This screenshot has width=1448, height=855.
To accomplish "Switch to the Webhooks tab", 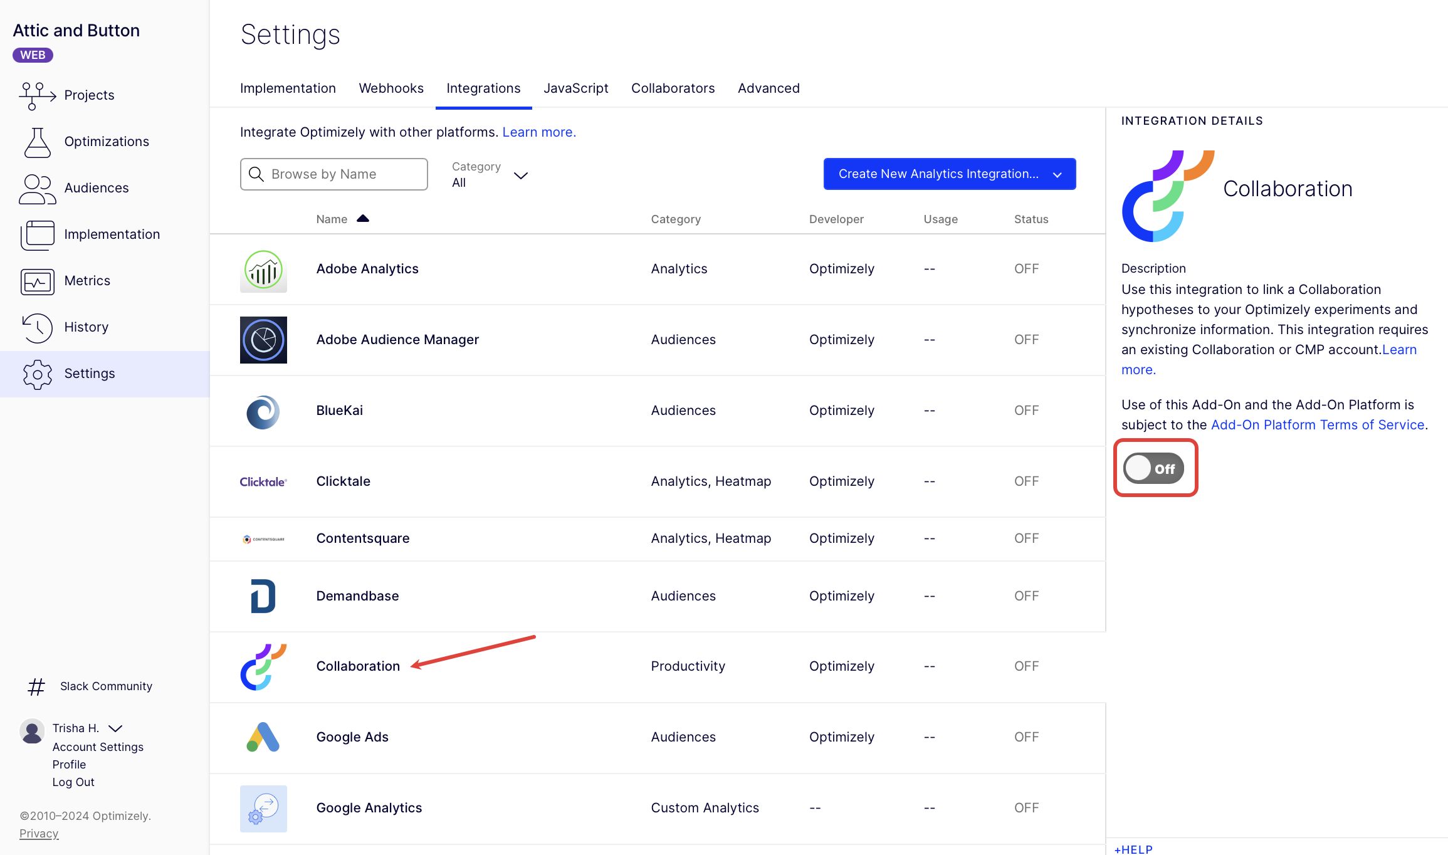I will [x=391, y=88].
